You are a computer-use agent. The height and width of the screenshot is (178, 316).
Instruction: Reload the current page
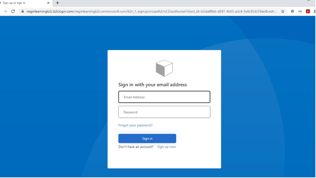(13, 11)
